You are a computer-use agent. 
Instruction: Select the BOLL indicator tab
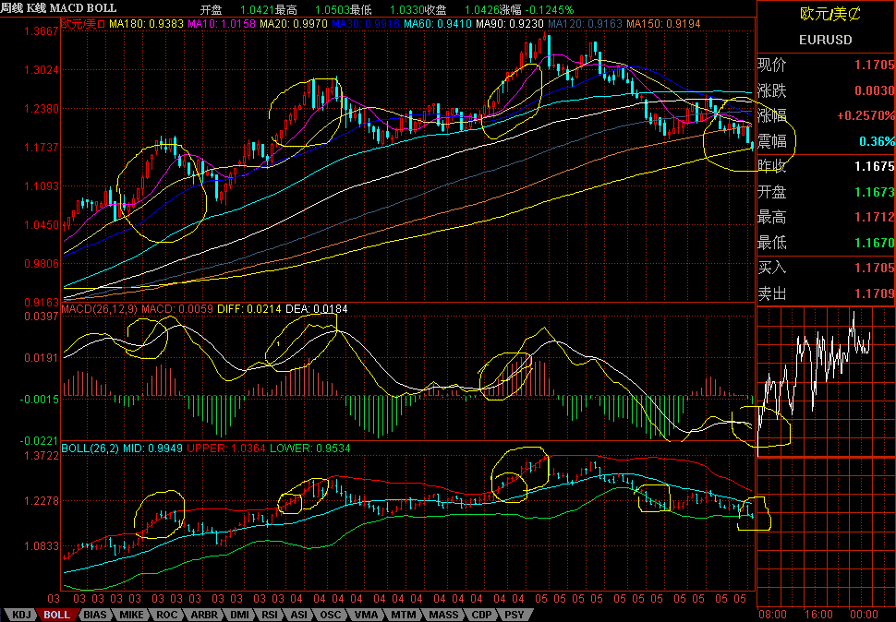pos(56,615)
